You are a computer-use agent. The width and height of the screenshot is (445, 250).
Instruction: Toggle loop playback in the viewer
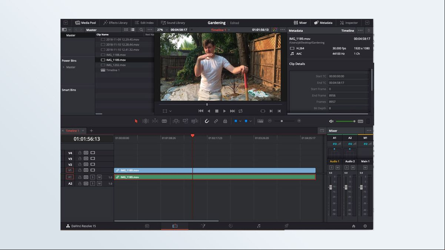point(240,111)
